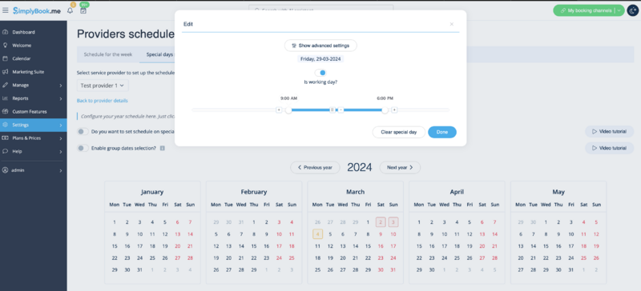Select March 2 highlighted red in calendar

pos(381,222)
